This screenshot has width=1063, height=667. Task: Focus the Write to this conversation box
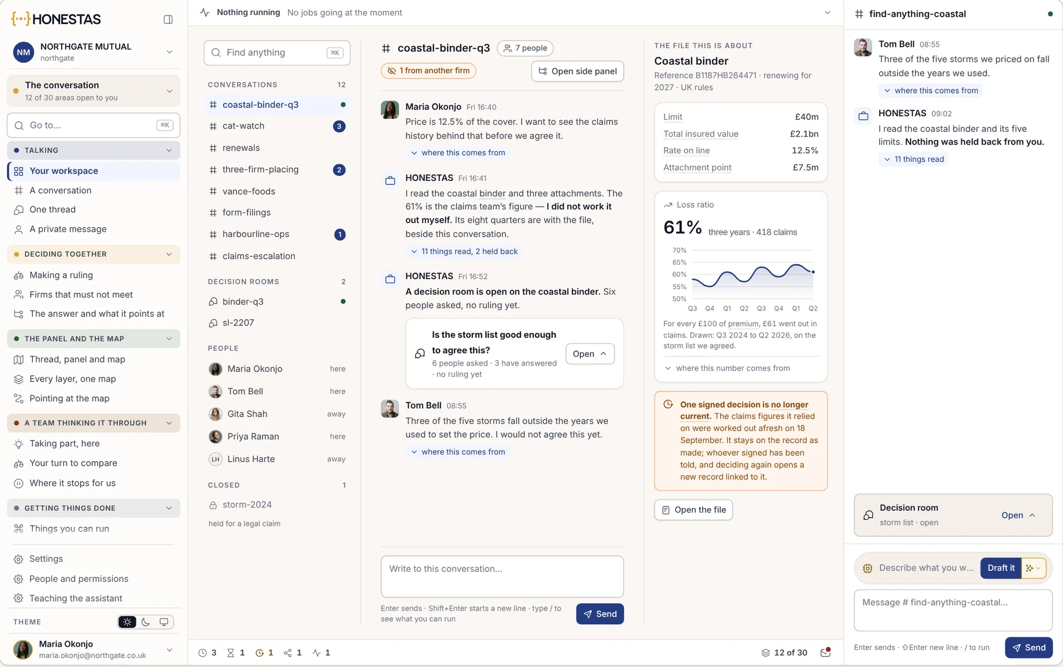[502, 577]
